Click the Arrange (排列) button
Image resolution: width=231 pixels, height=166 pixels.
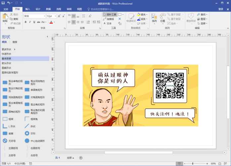[155, 18]
